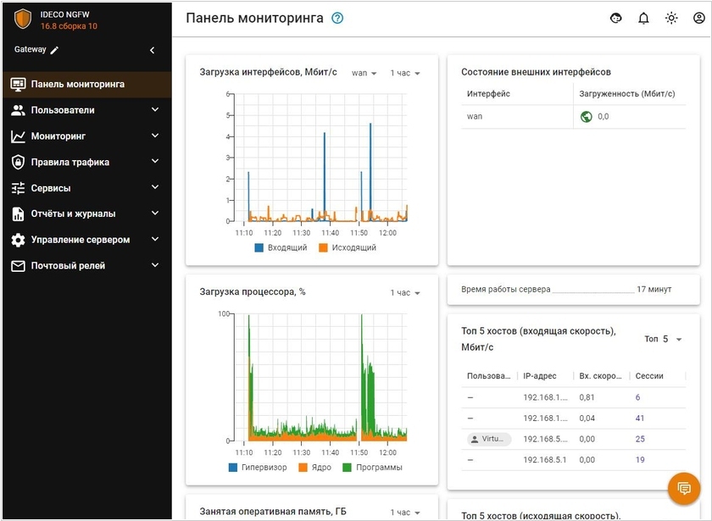The image size is (712, 521).
Task: Toggle the Программы series in CPU legend
Action: [372, 468]
